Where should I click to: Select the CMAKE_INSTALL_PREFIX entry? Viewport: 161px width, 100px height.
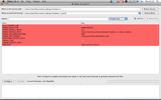pyautogui.click(x=12, y=30)
